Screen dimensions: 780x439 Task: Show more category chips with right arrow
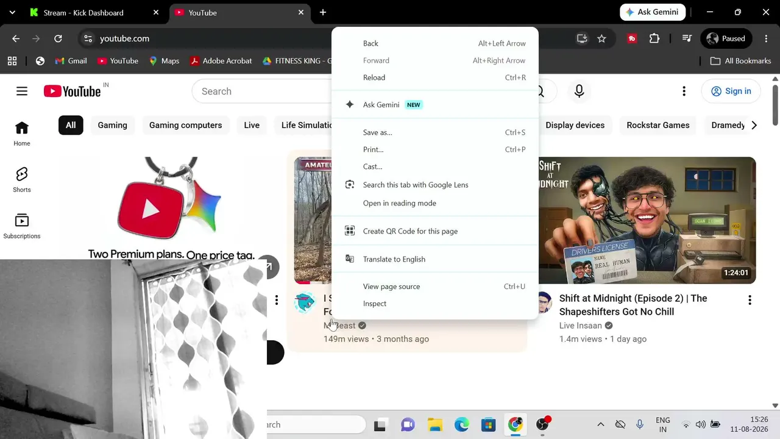click(x=754, y=125)
